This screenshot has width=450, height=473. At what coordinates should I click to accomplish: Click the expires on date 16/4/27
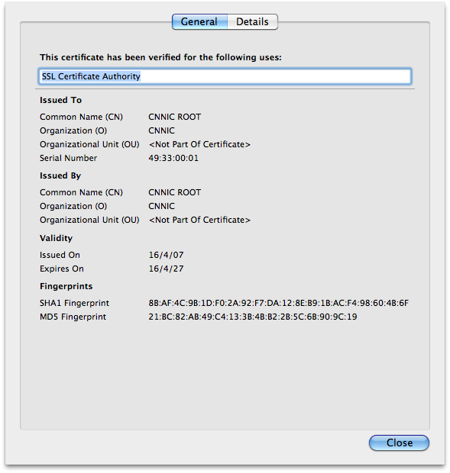pos(166,269)
